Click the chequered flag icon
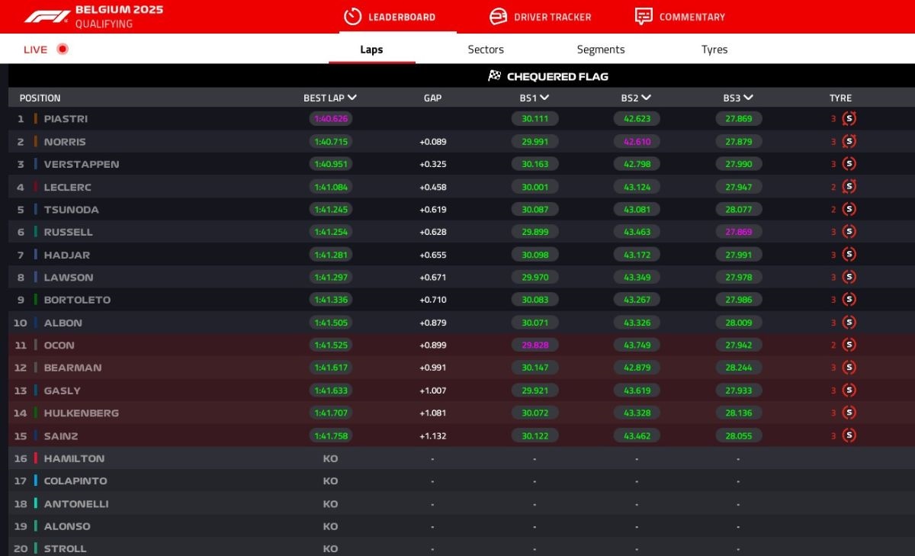This screenshot has width=915, height=556. [495, 76]
